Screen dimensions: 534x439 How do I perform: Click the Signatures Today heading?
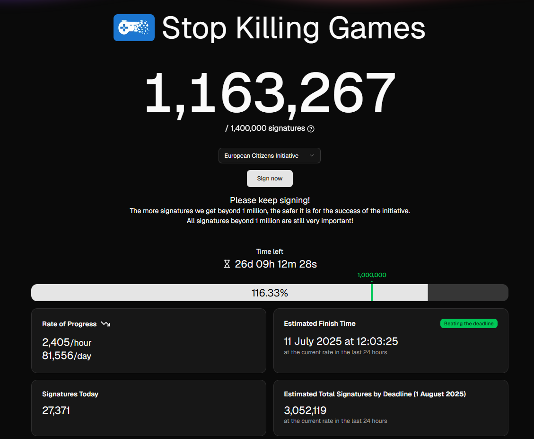[70, 394]
